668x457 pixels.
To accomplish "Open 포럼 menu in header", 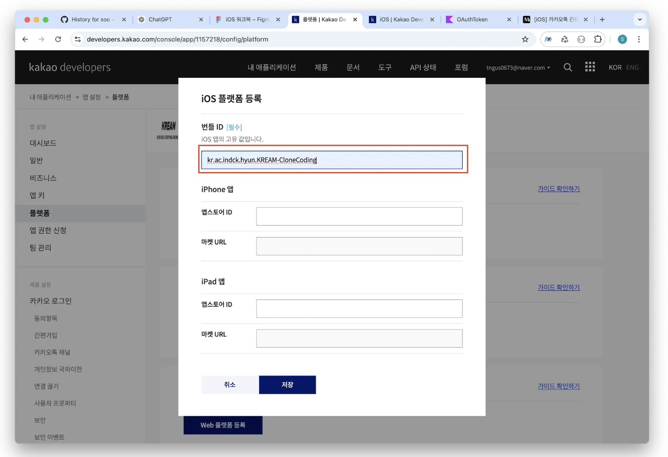I will point(461,67).
